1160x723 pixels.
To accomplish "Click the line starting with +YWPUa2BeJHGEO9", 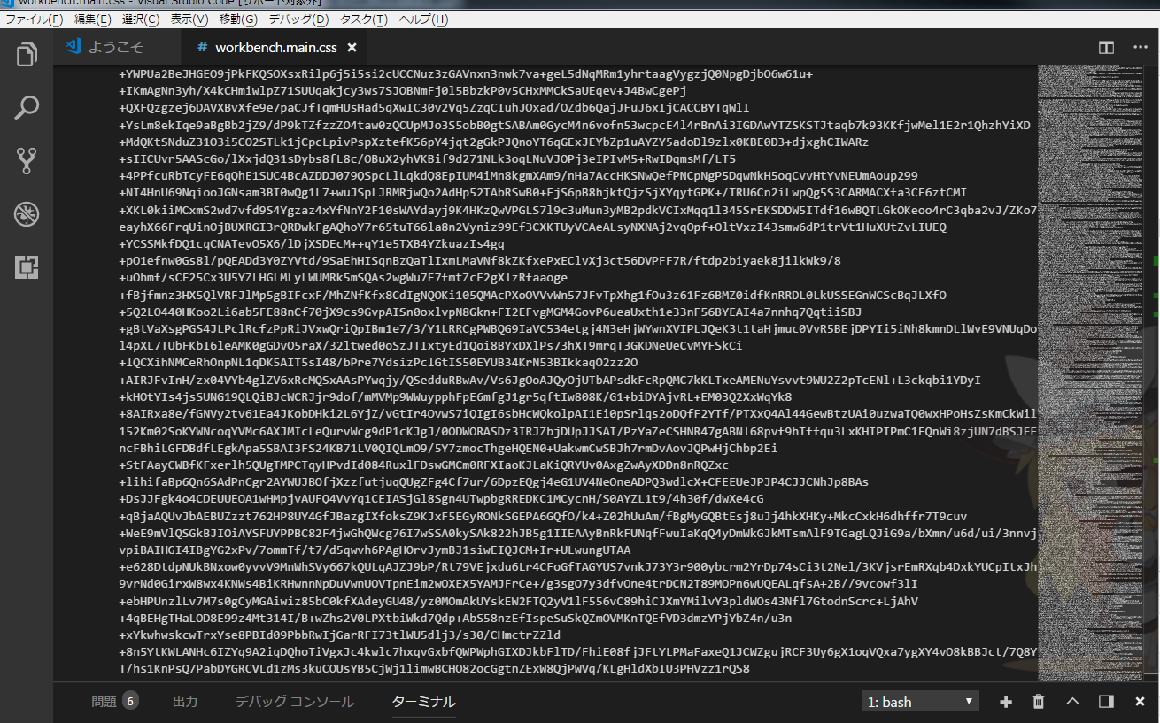I will pyautogui.click(x=466, y=74).
